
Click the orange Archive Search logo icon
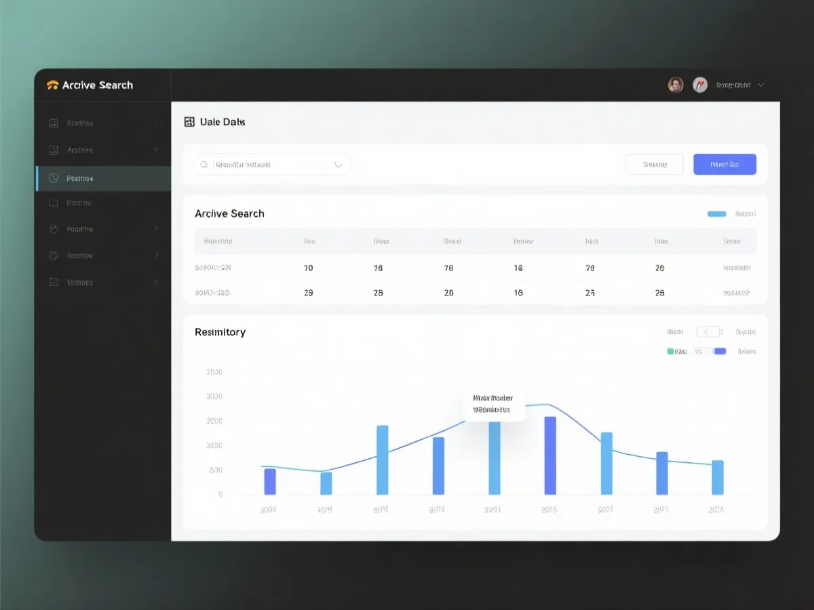tap(53, 85)
